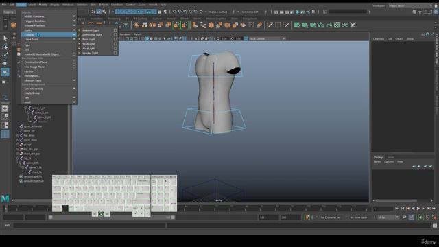Open the Volume Light option box
The image size is (439, 247).
115,53
